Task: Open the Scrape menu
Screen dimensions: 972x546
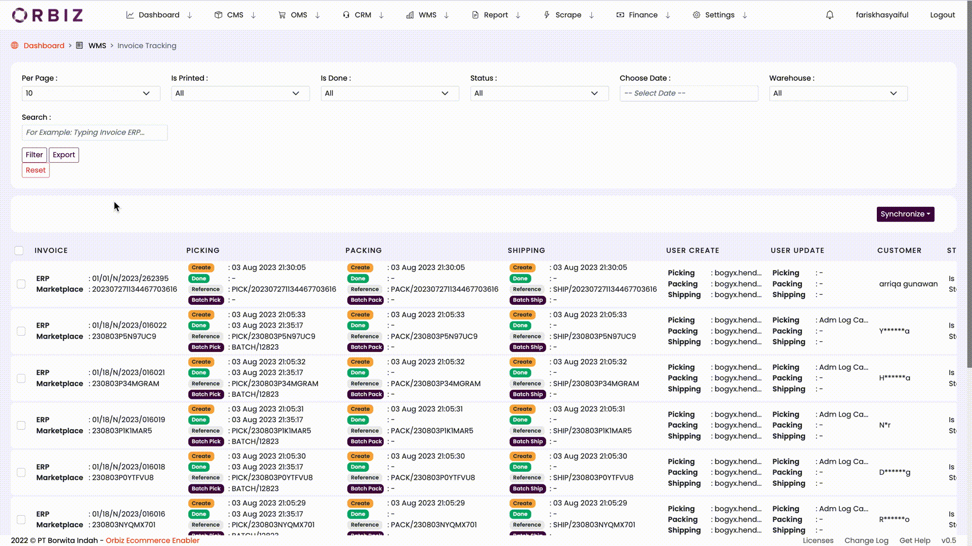Action: coord(568,15)
